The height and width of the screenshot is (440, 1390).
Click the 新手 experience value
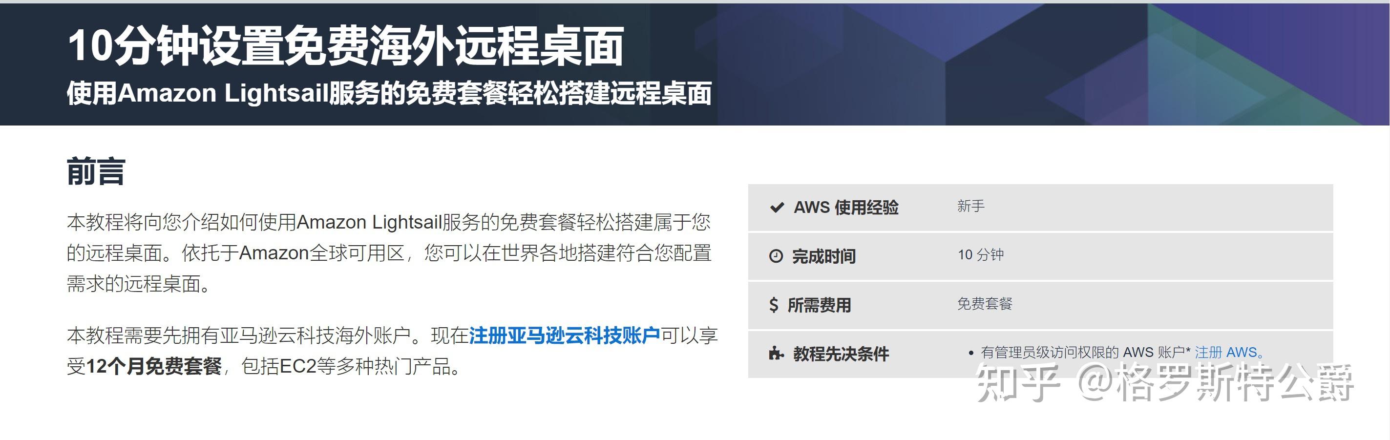[971, 206]
